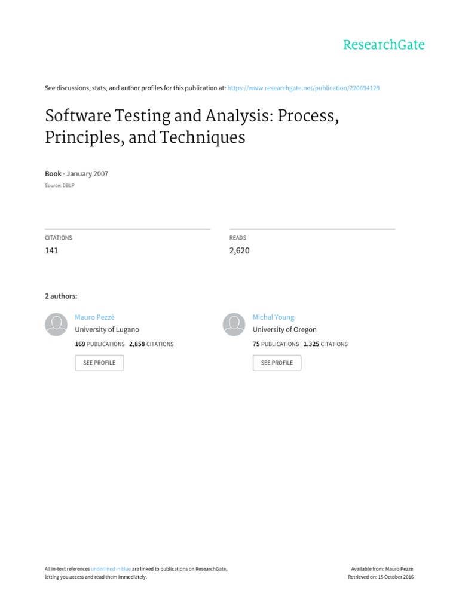This screenshot has height=612, width=459.
Task: Click Mauro Pezzè's profile avatar
Action: [x=56, y=325]
